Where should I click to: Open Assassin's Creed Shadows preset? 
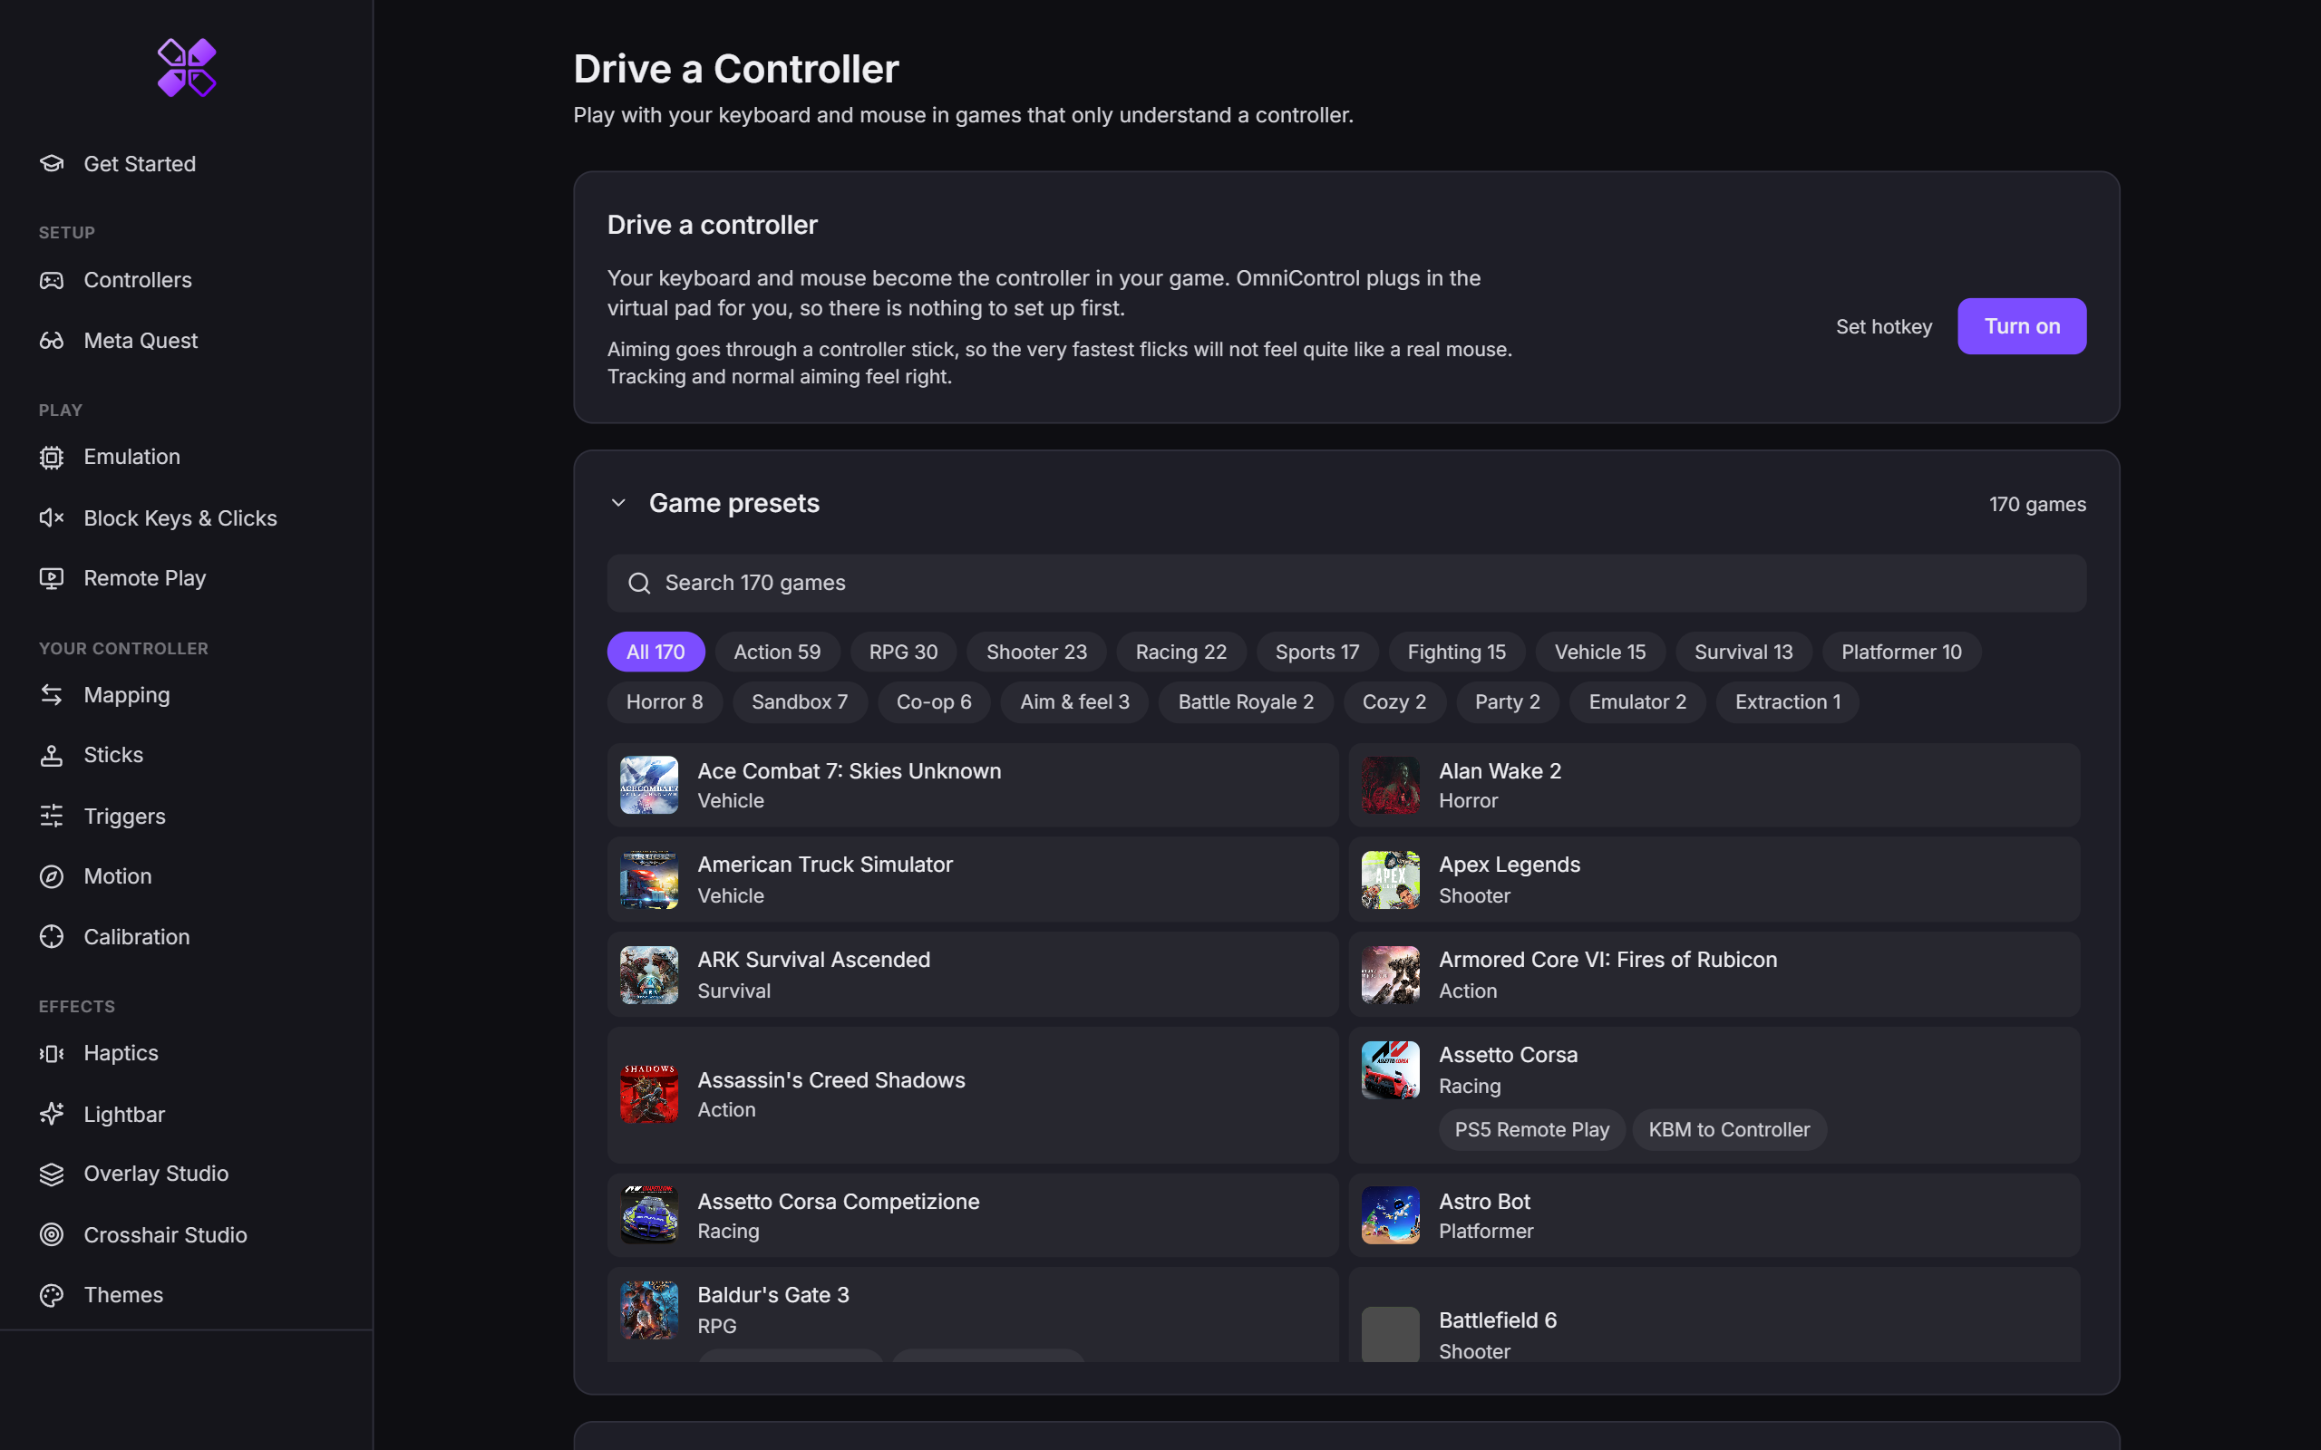pyautogui.click(x=973, y=1095)
